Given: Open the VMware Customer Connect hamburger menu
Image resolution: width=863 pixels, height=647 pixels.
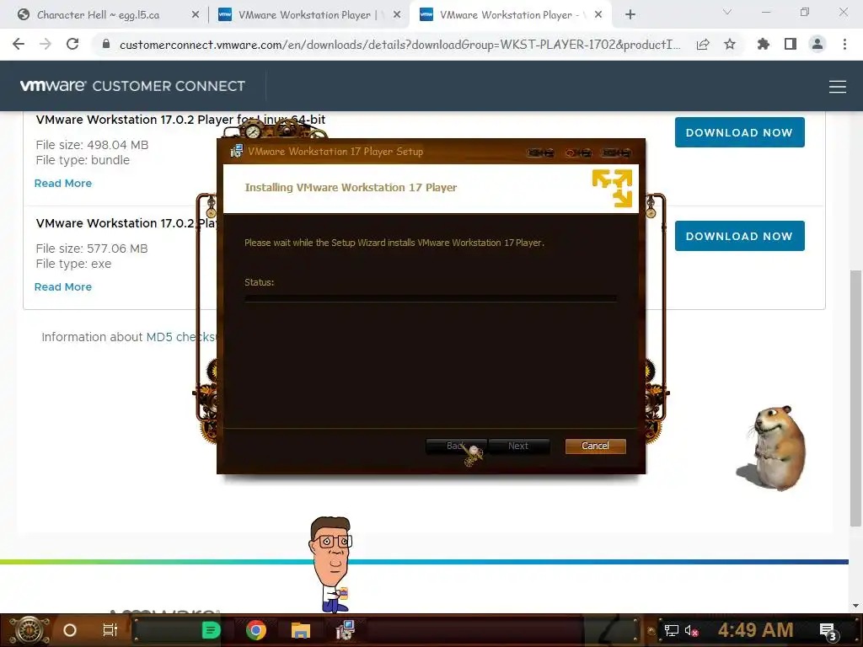Looking at the screenshot, I should click(837, 87).
